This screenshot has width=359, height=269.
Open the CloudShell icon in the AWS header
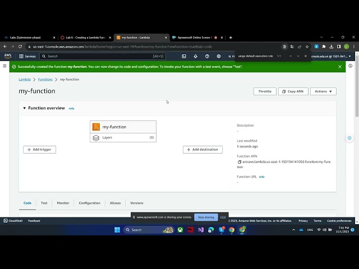(184, 56)
